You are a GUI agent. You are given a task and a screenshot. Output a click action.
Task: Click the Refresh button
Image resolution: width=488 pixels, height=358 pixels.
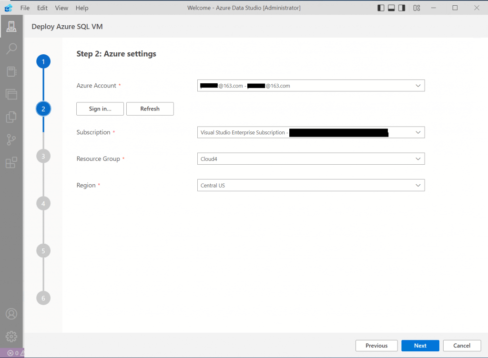point(150,109)
